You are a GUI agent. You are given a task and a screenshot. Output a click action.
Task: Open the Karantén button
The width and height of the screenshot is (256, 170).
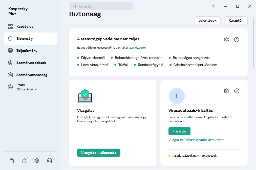[x=236, y=21]
